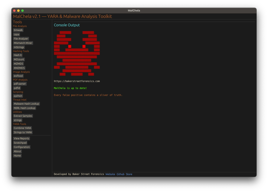The image size is (268, 192).
Task: Run the NSRL Hash Lookup
Action: pos(24,108)
